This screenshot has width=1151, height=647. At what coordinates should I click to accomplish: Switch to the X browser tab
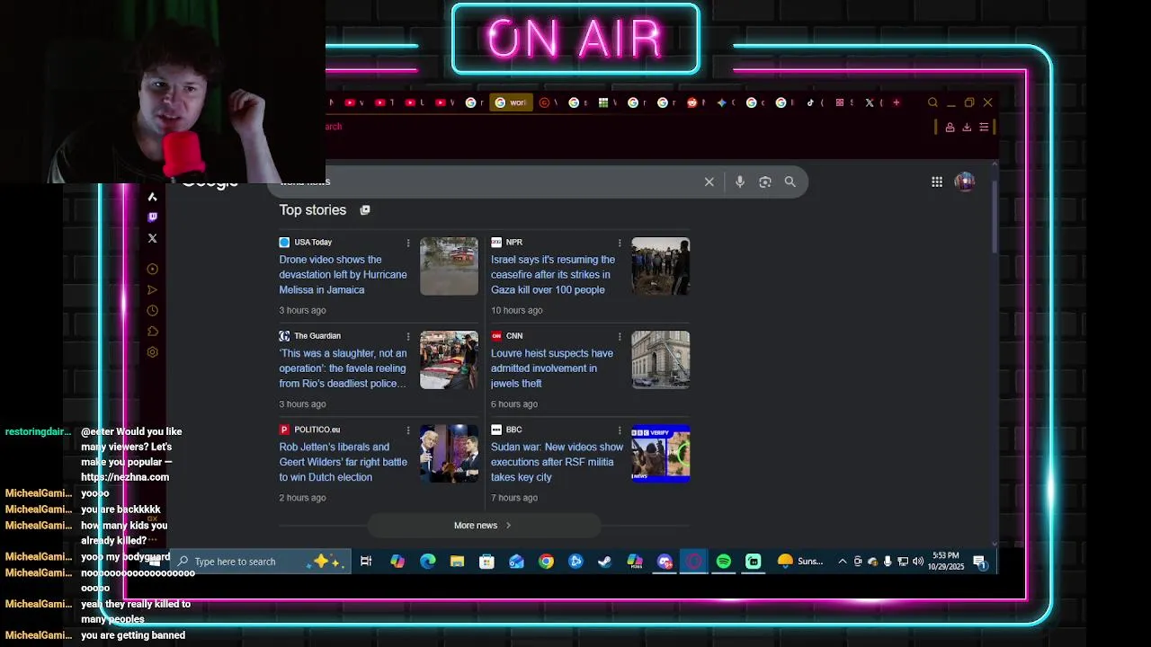[x=873, y=102]
